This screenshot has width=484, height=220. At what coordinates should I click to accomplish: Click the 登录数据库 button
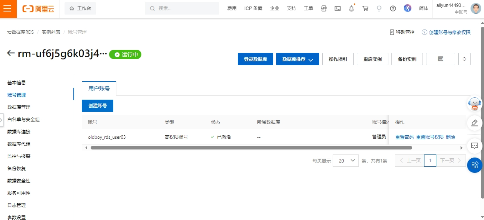point(255,59)
